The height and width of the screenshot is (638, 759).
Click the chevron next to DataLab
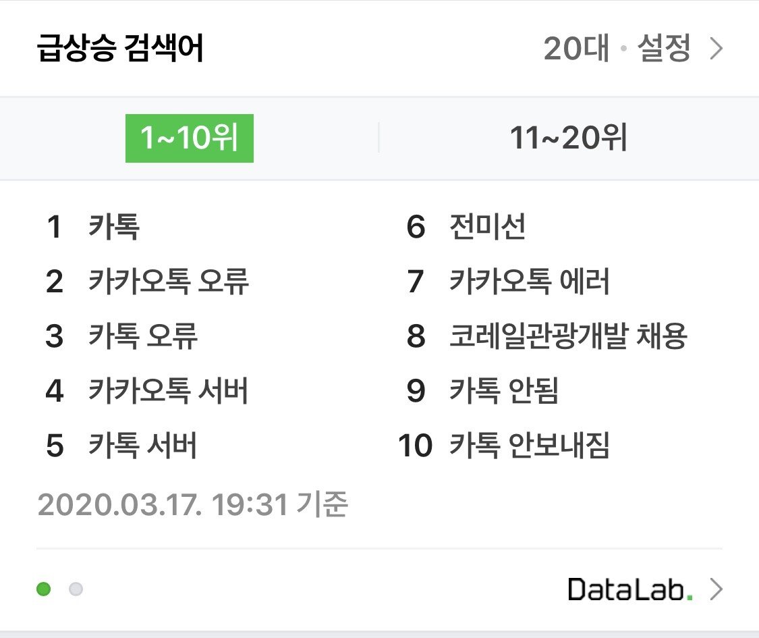point(716,589)
